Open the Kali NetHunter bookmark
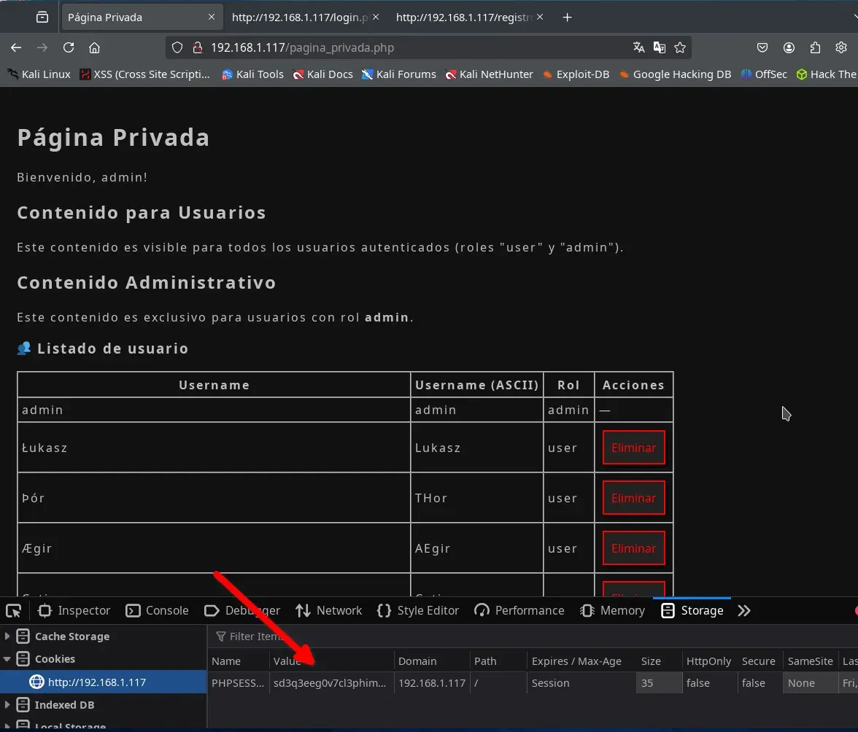 click(x=489, y=74)
